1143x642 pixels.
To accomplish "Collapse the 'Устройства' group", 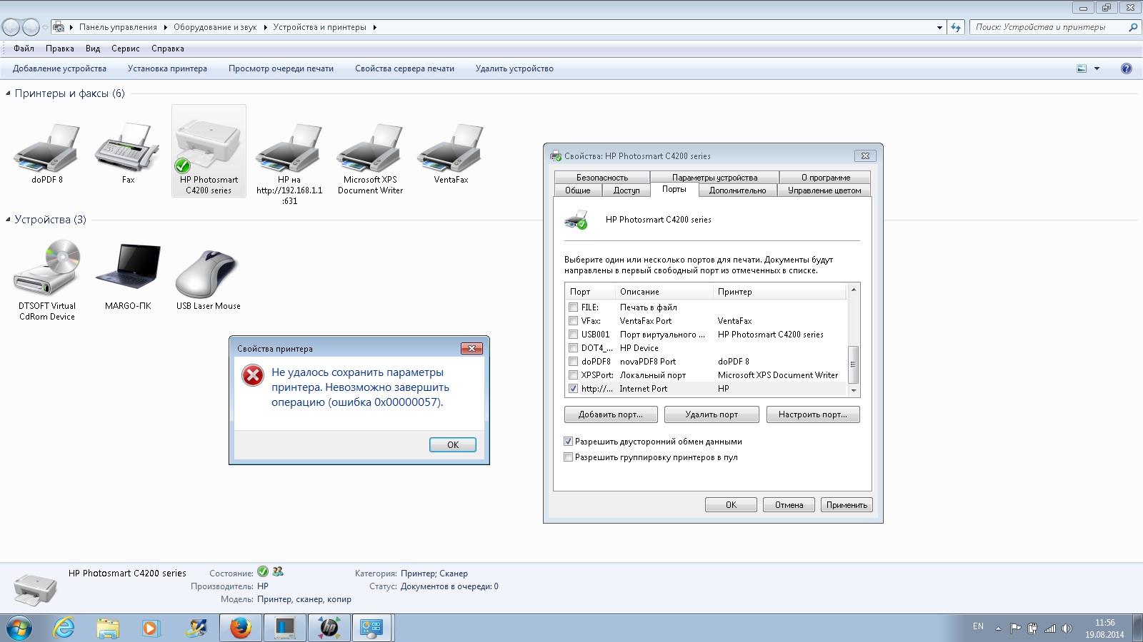I will (x=8, y=220).
